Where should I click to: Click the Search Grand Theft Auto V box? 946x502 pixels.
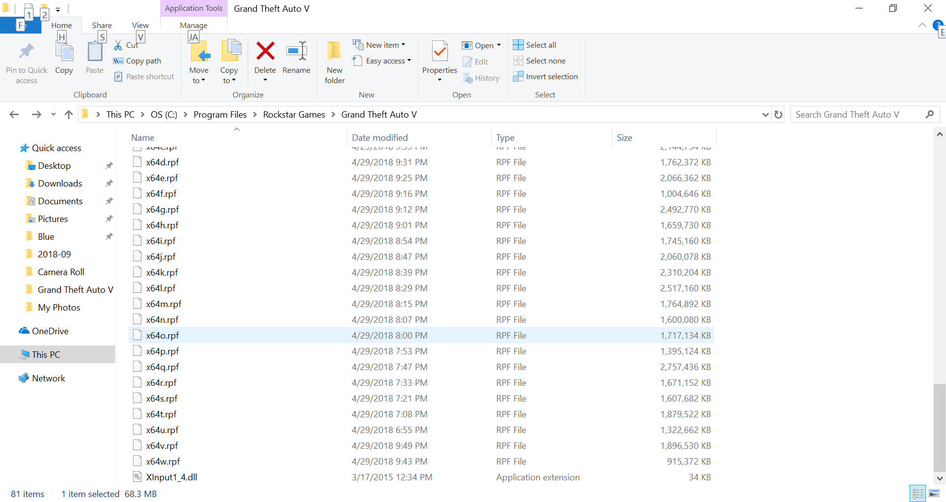(857, 115)
